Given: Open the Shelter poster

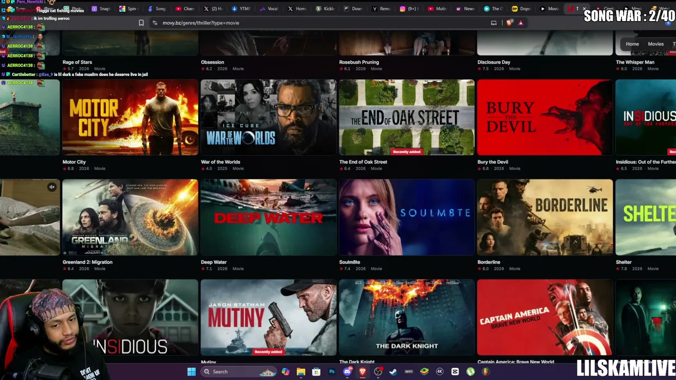Looking at the screenshot, I should 646,217.
